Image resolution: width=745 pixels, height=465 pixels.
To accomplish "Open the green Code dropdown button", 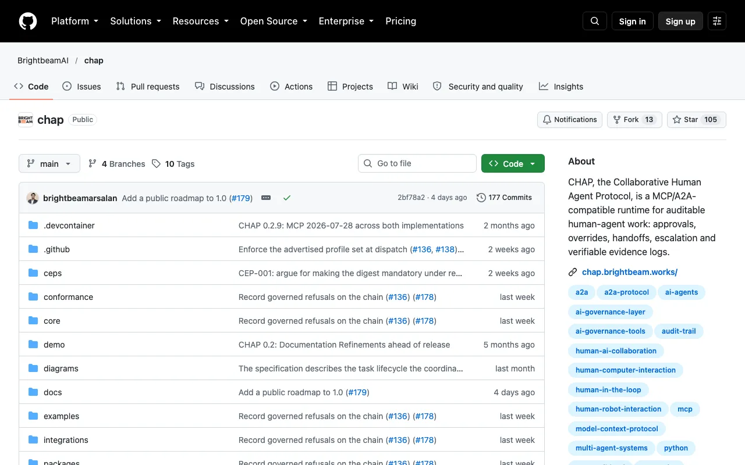I will coord(513,163).
